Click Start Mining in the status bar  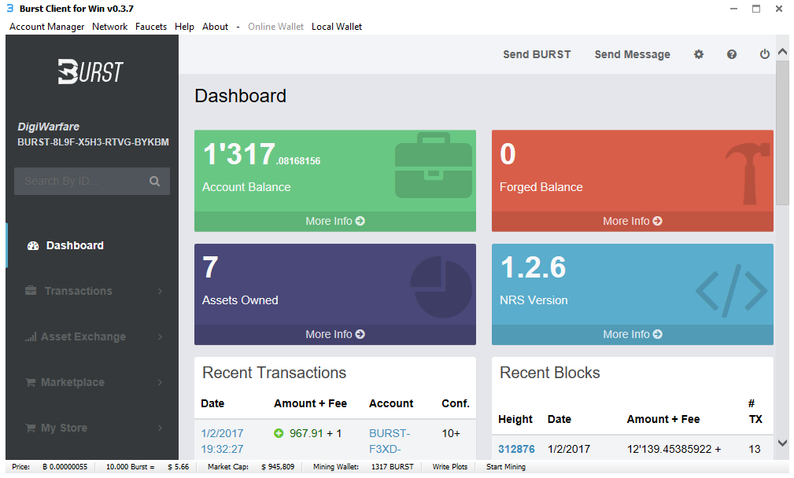point(506,467)
